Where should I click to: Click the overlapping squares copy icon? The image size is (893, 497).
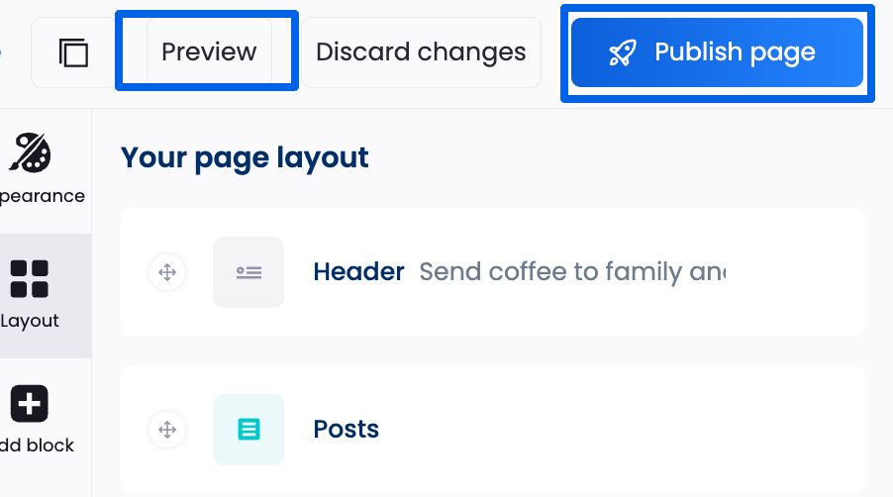pyautogui.click(x=73, y=52)
